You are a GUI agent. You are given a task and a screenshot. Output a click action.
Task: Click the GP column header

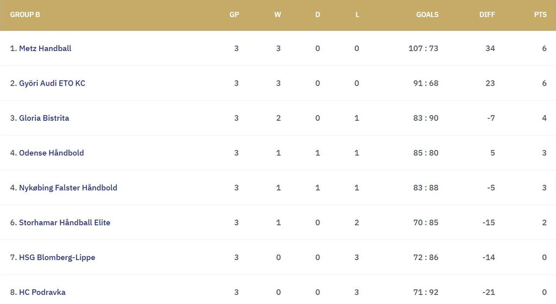(234, 15)
